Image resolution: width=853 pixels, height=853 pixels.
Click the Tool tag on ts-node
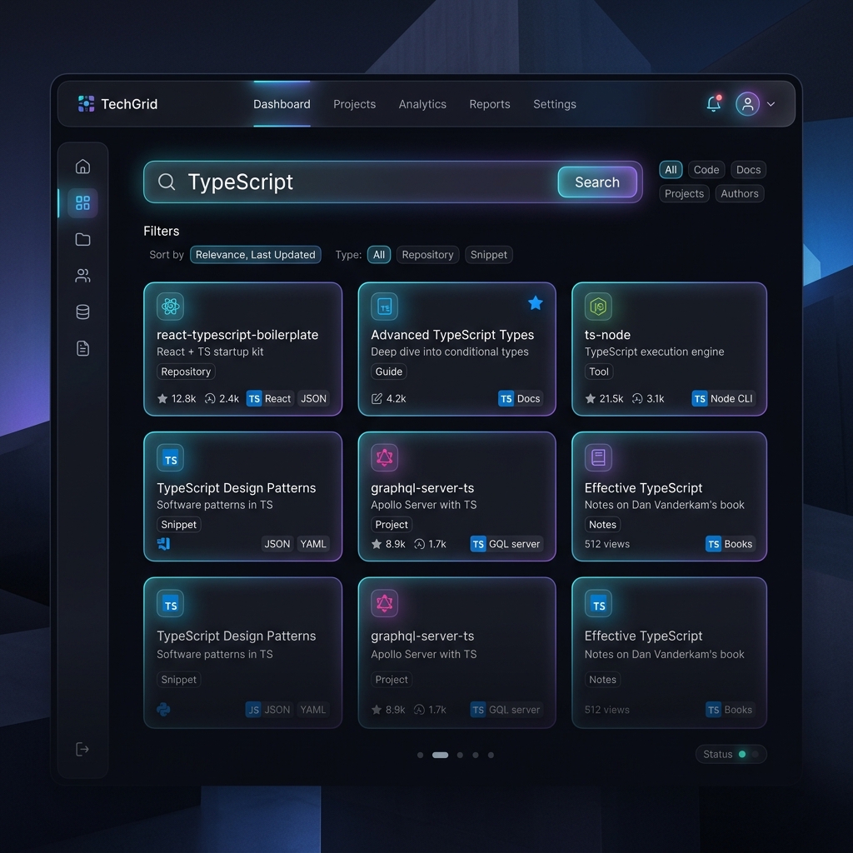(x=599, y=372)
